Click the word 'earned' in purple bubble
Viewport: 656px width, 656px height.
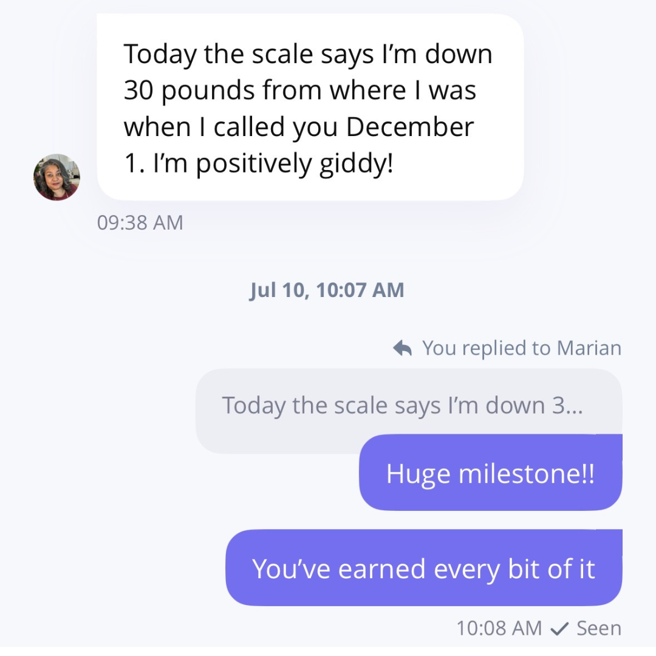point(382,569)
